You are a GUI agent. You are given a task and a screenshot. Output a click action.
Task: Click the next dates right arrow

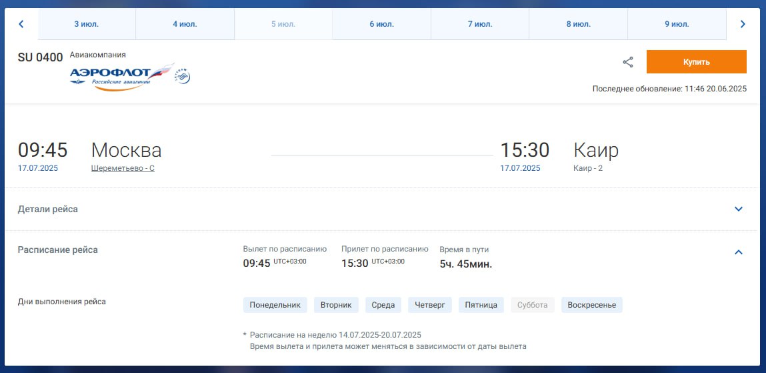click(743, 24)
